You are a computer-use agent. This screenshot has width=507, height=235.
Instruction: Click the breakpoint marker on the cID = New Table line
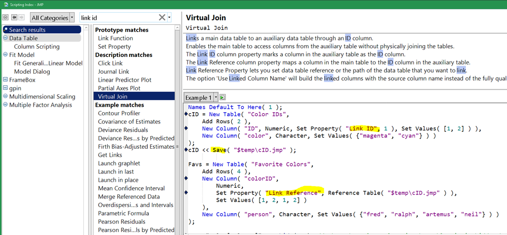[x=186, y=114]
